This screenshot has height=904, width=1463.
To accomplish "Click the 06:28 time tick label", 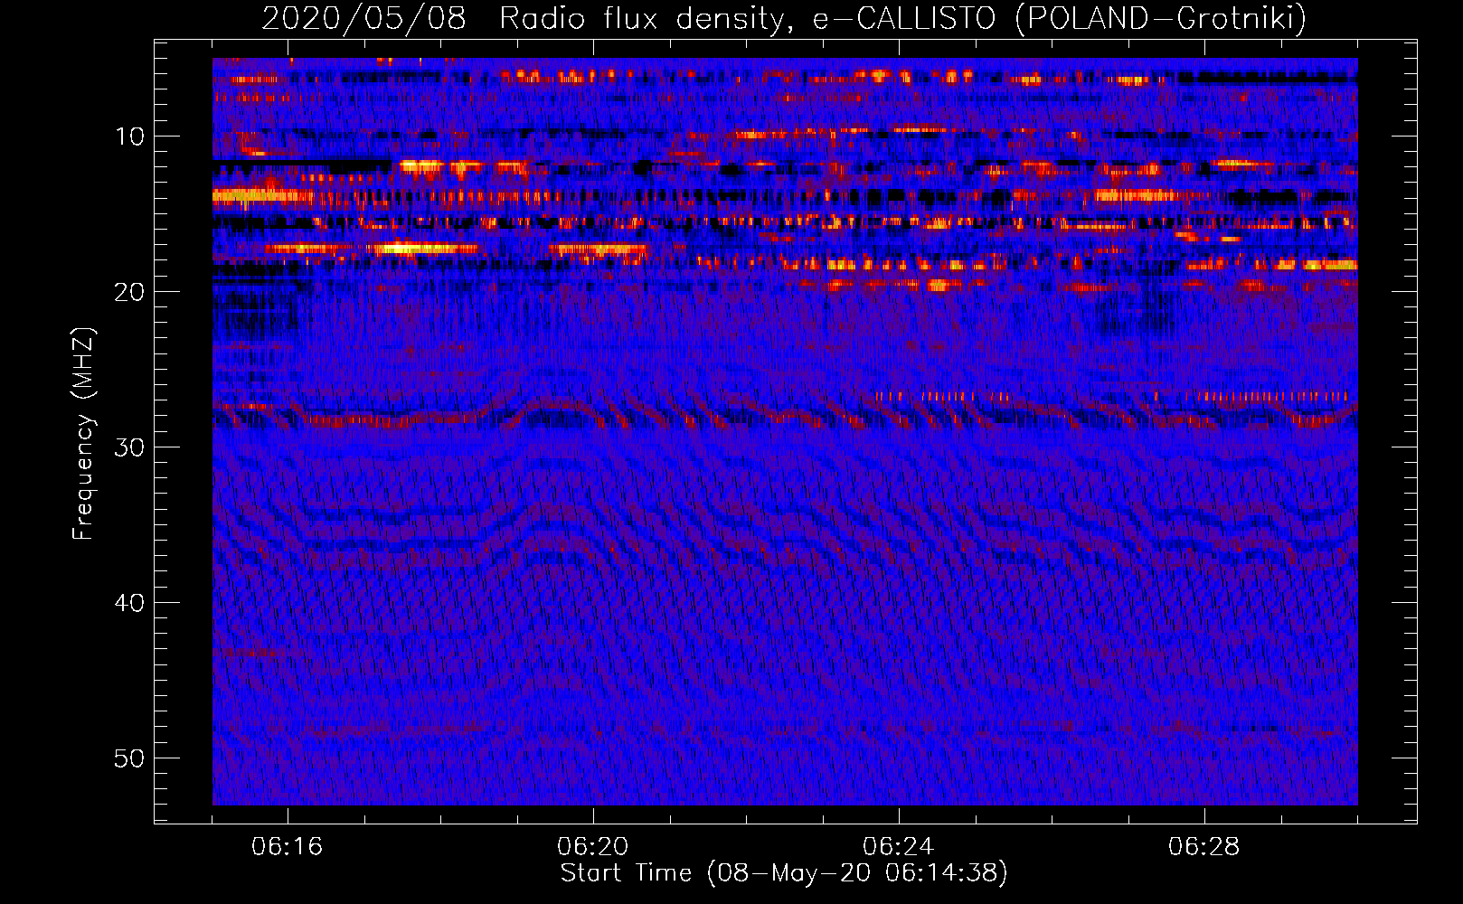I will click(x=1204, y=847).
